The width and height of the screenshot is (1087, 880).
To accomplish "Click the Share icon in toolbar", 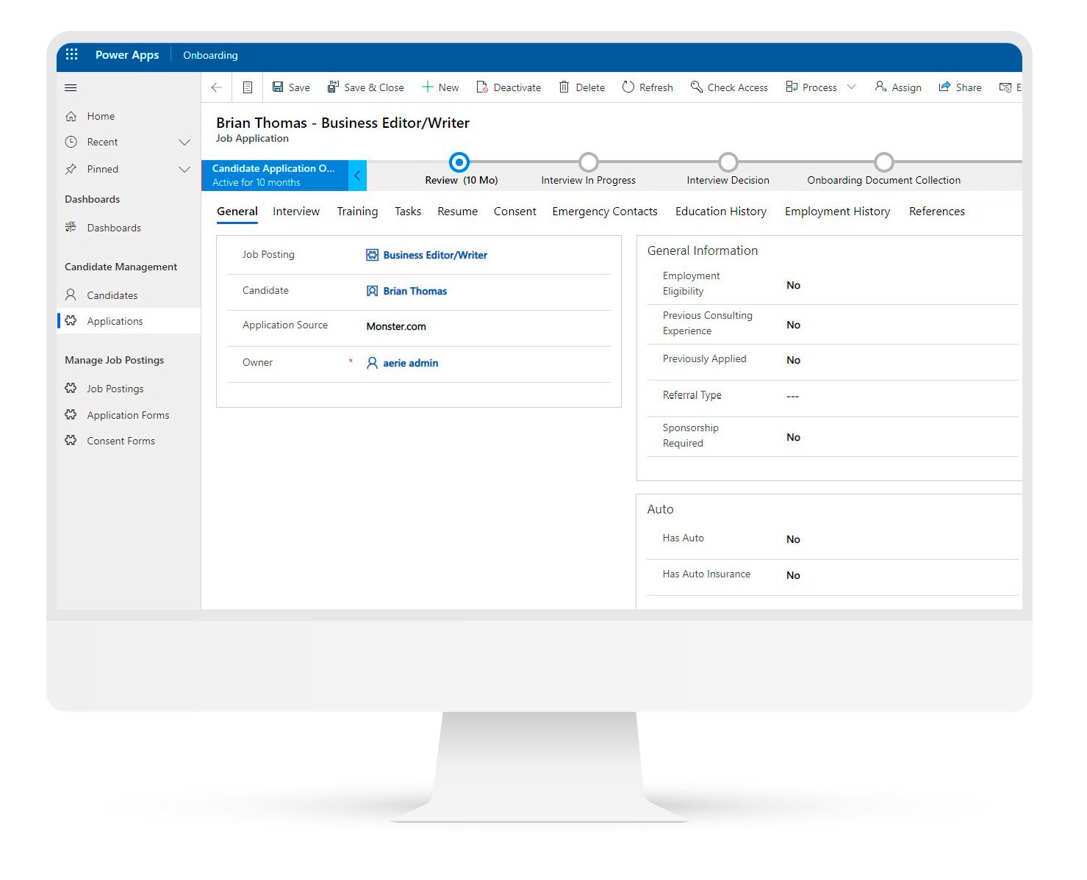I will click(944, 87).
